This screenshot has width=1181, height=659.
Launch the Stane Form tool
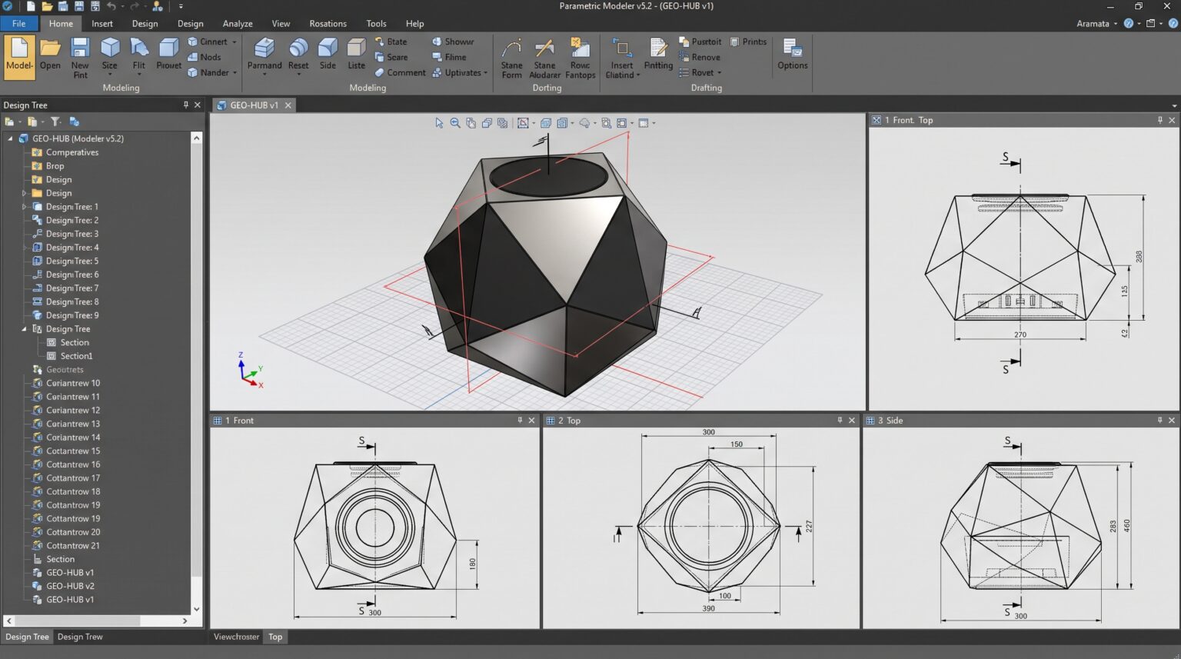[x=511, y=58]
